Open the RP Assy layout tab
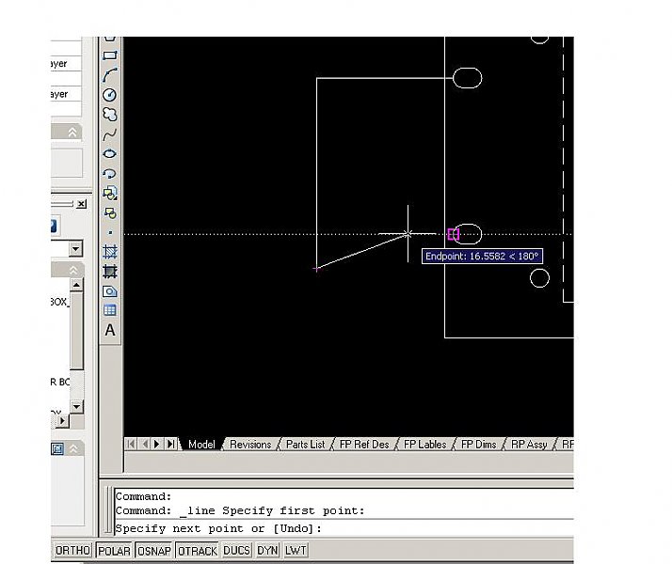 [529, 445]
